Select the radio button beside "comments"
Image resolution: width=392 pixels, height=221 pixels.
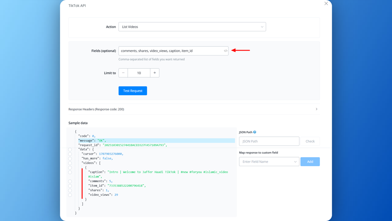coord(70,181)
